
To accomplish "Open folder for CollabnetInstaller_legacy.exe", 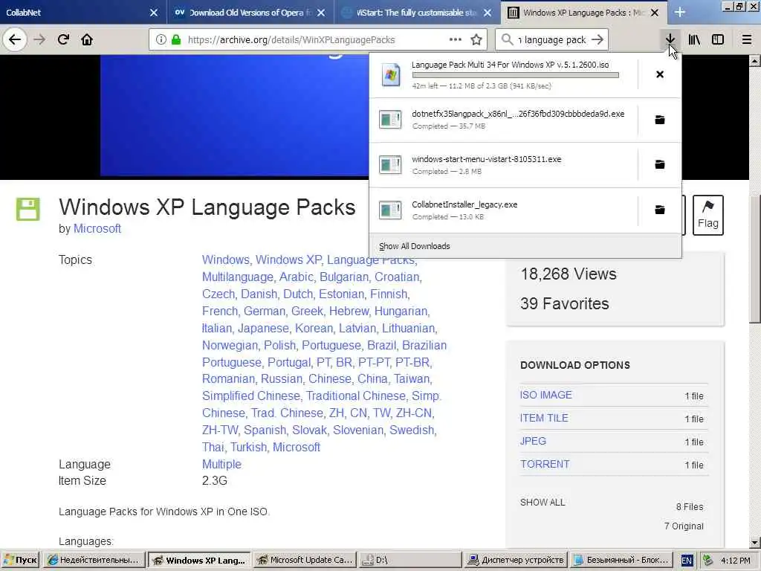I will pyautogui.click(x=660, y=210).
